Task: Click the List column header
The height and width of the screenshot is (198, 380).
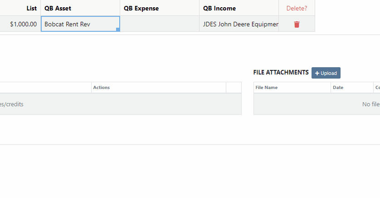Action: [20, 8]
